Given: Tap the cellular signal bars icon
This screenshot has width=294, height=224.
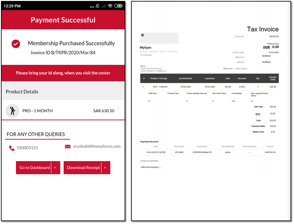Looking at the screenshot, I should 104,6.
